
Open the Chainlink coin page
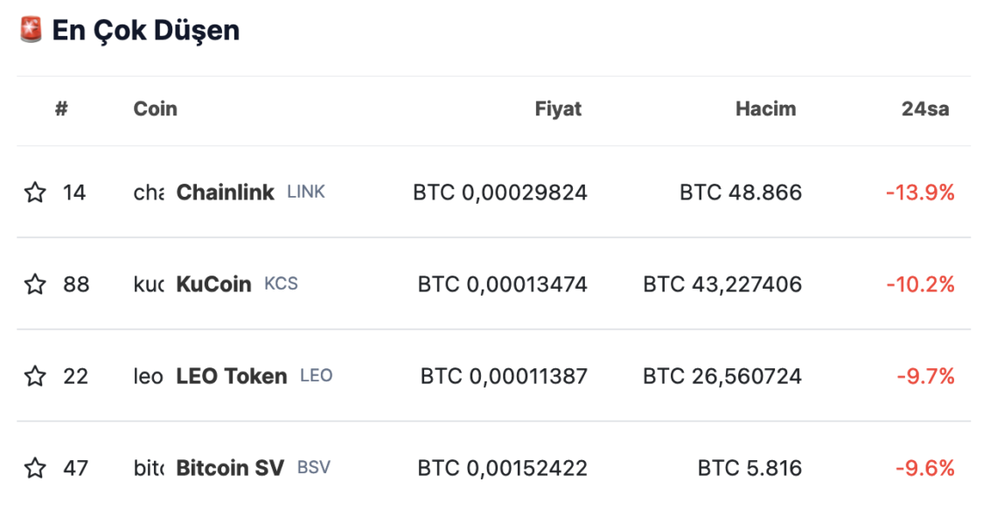point(225,192)
